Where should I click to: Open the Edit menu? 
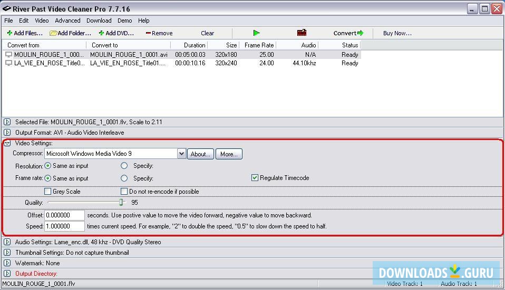pos(24,21)
